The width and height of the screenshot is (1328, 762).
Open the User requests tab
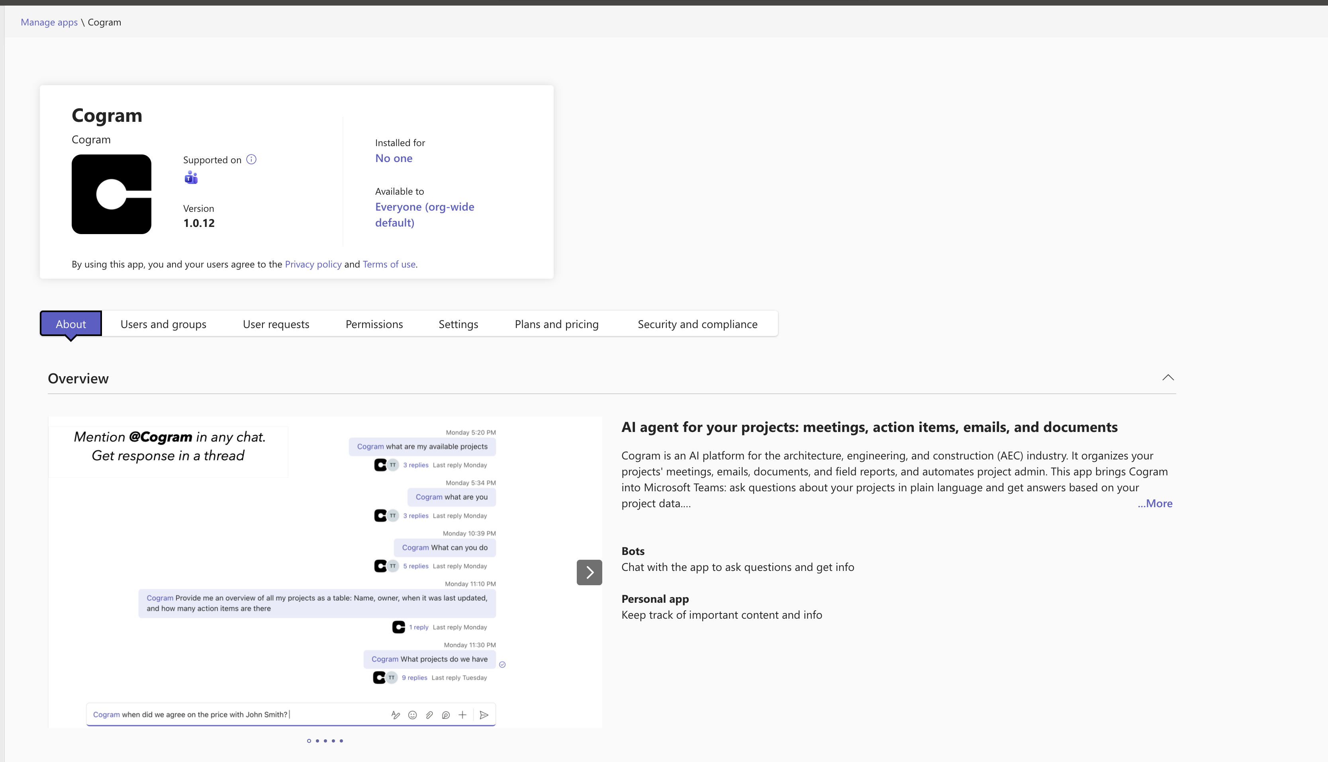tap(276, 324)
